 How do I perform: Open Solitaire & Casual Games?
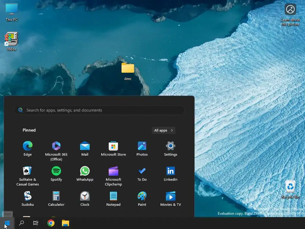pyautogui.click(x=28, y=176)
